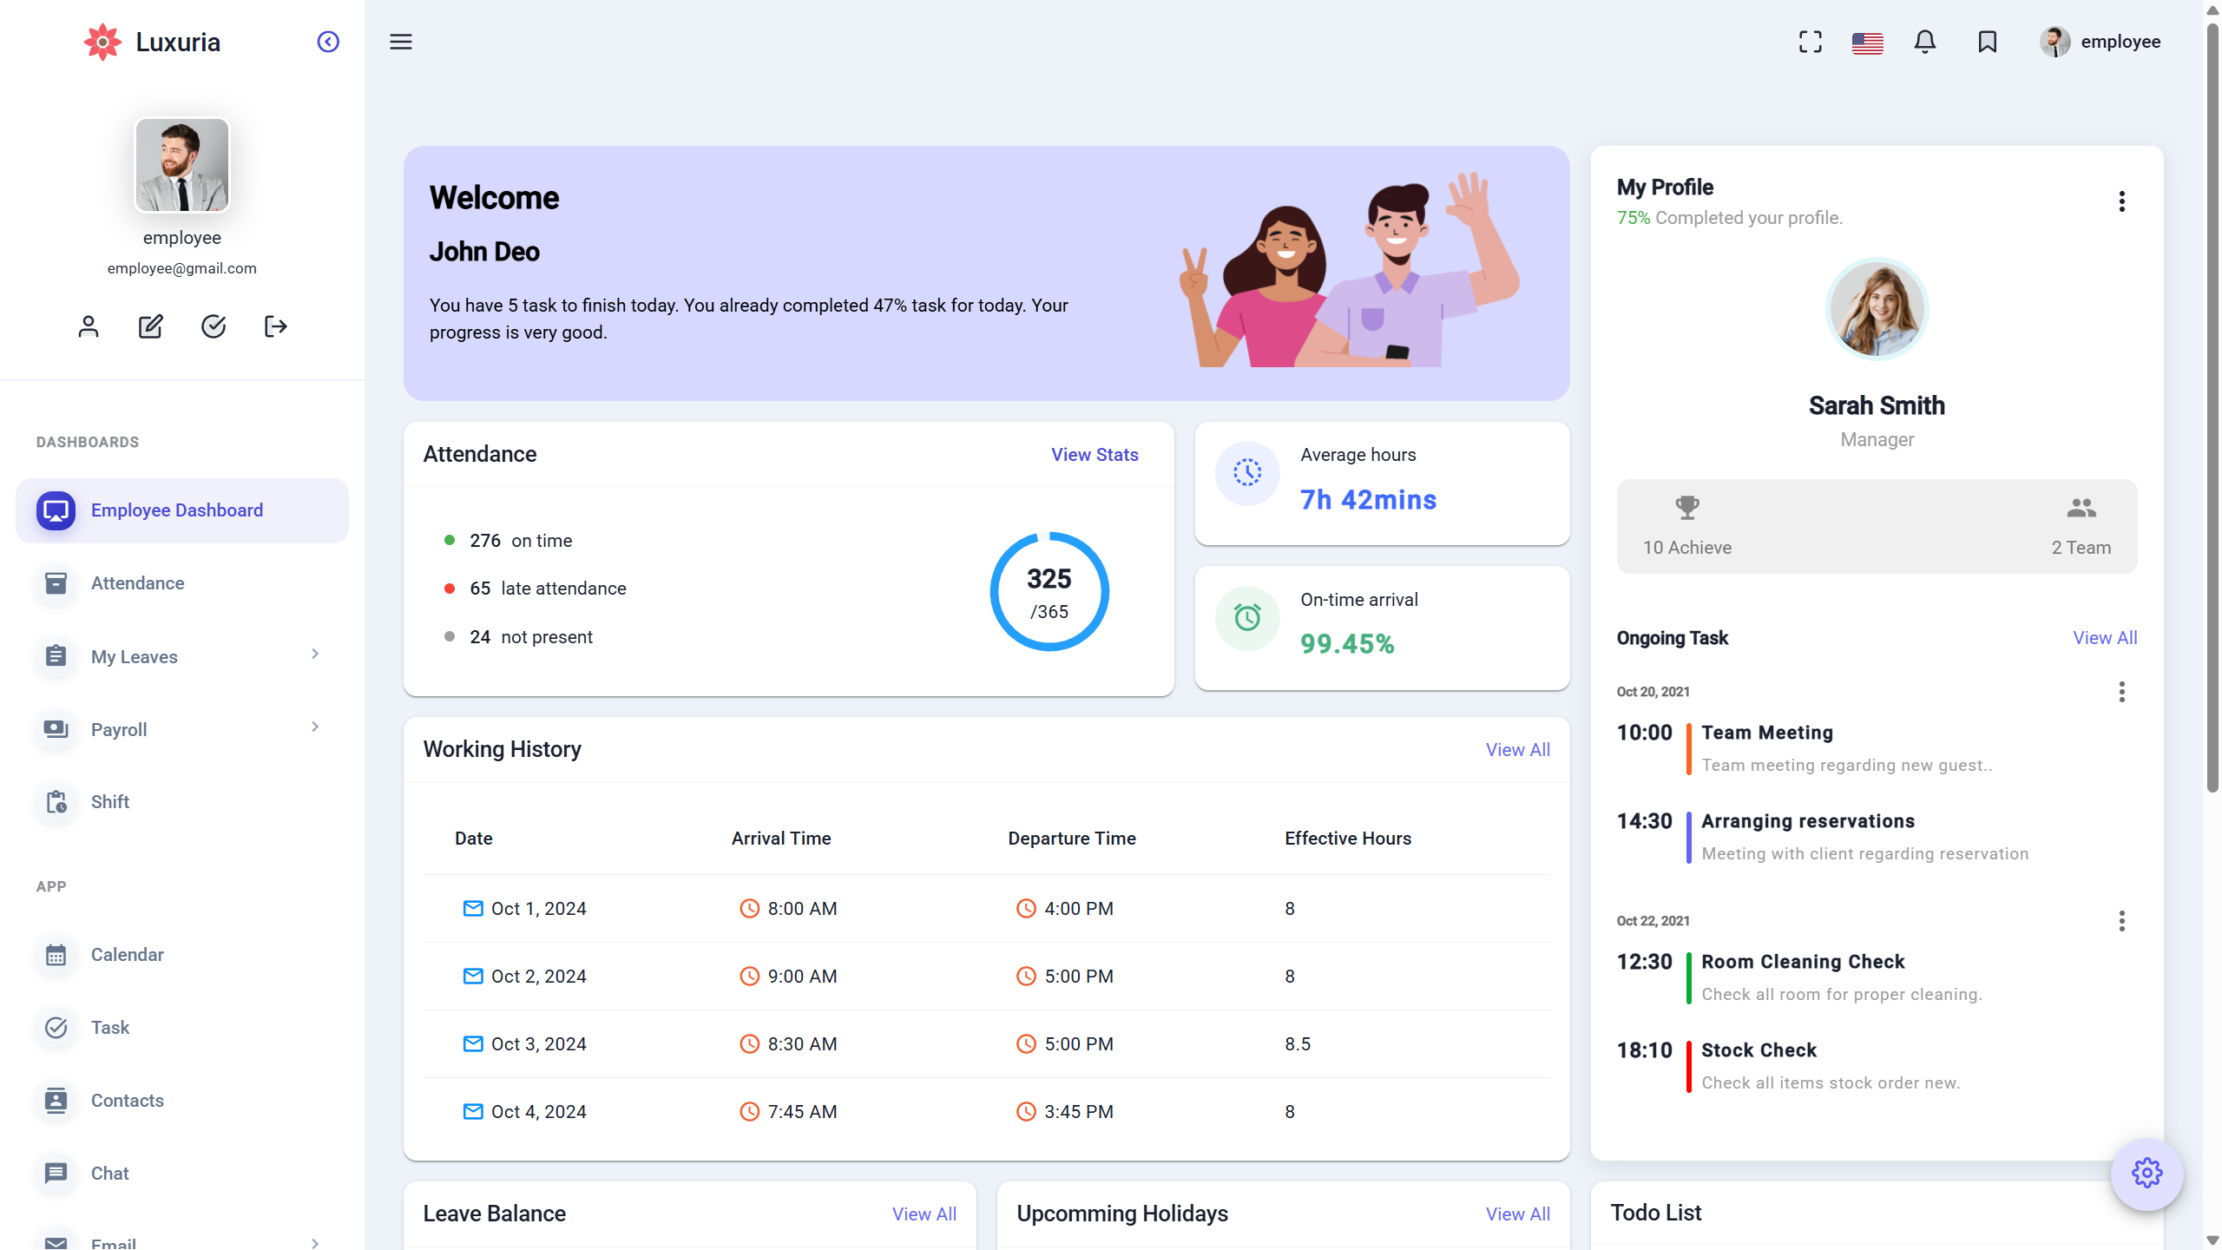Click View Stats link in Attendance card
2222x1250 pixels.
click(x=1095, y=455)
